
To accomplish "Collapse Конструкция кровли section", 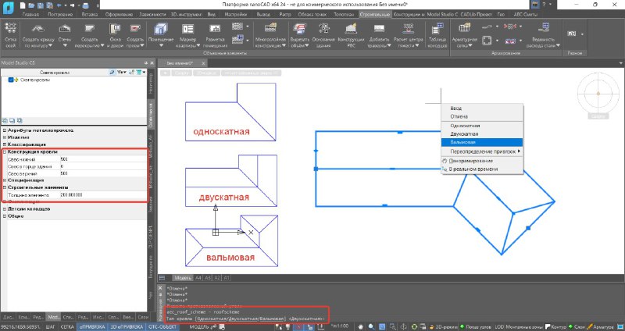I will point(5,151).
